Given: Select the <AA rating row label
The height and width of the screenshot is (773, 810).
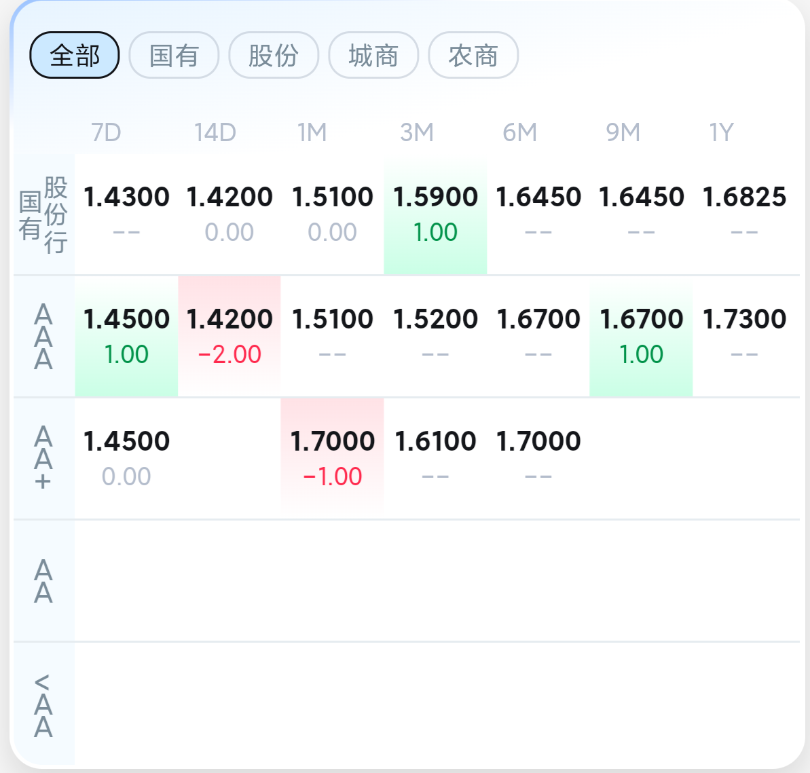Looking at the screenshot, I should (x=43, y=706).
